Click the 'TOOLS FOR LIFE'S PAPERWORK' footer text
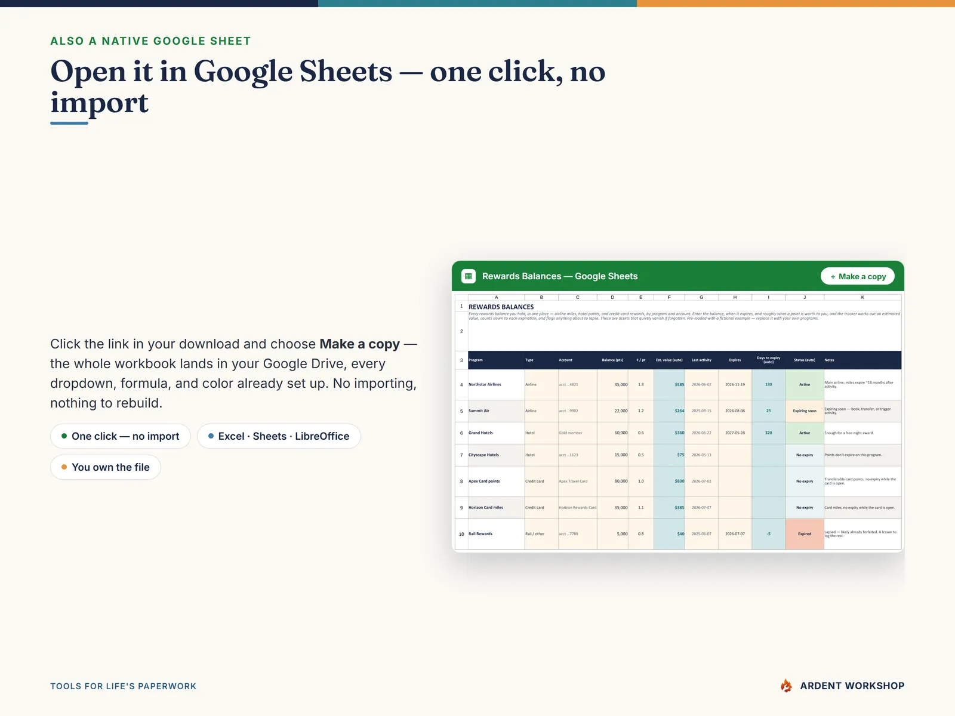Viewport: 955px width, 716px height. point(123,686)
